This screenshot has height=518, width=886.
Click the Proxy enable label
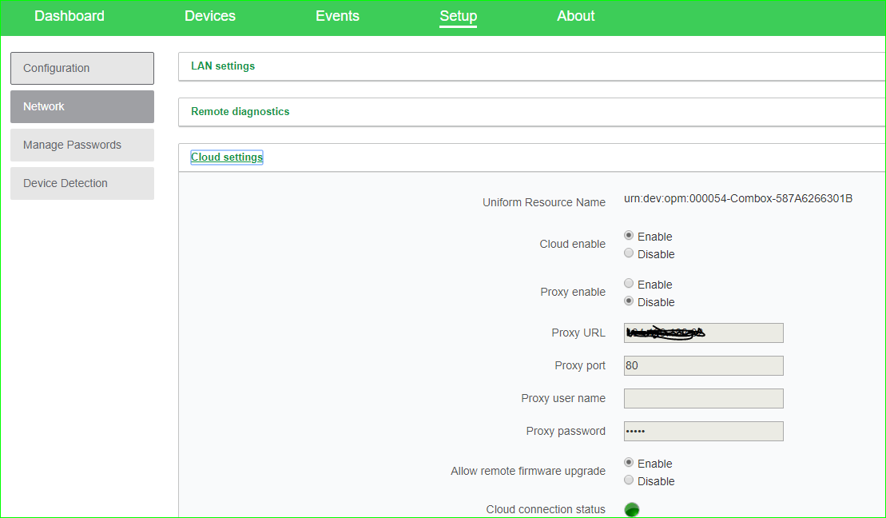572,292
